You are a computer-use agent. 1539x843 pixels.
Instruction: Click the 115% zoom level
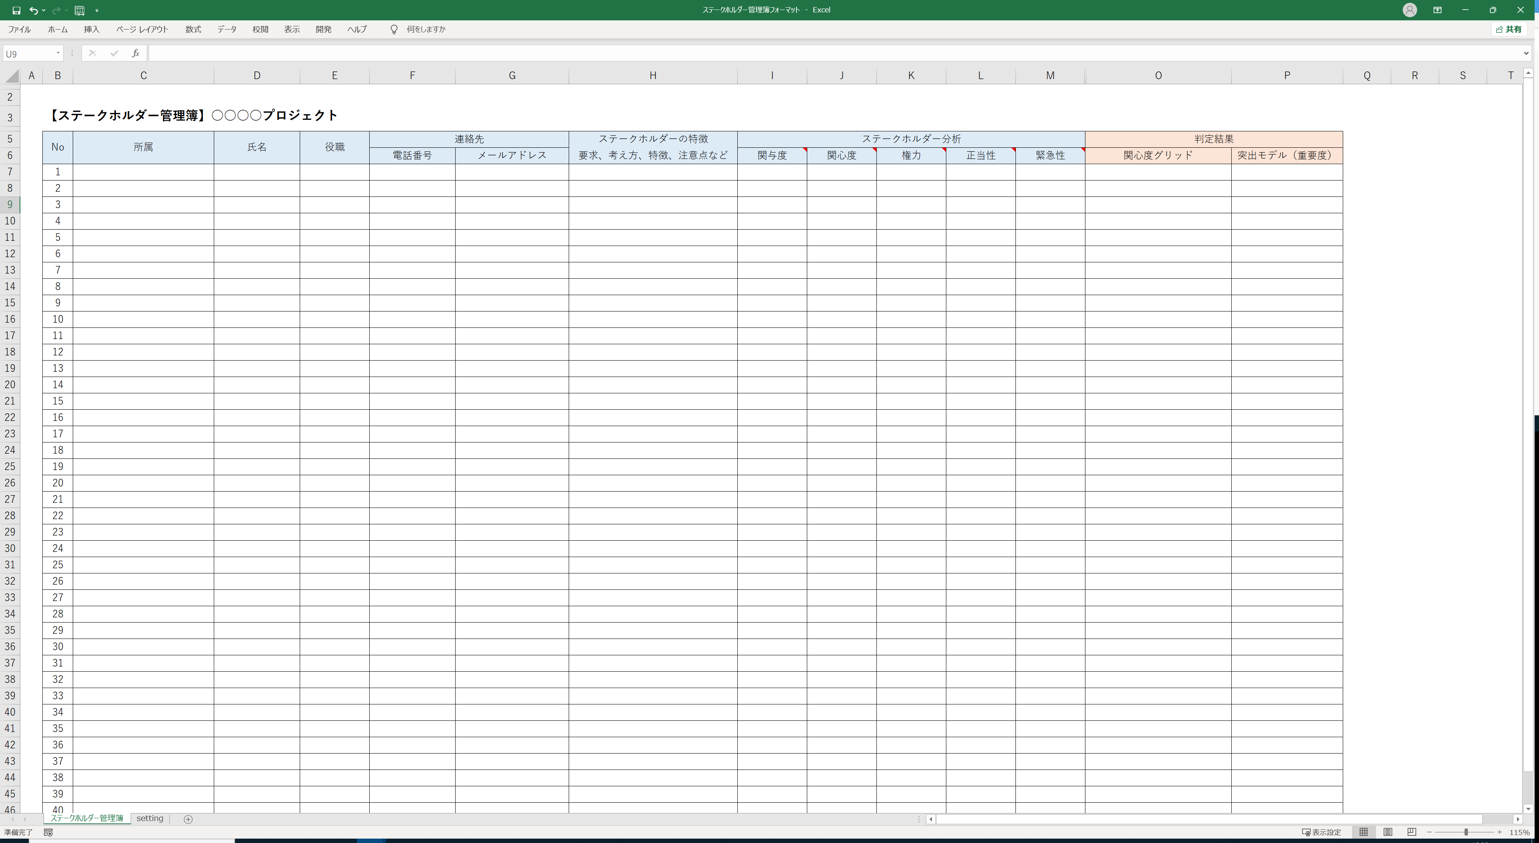(x=1519, y=832)
